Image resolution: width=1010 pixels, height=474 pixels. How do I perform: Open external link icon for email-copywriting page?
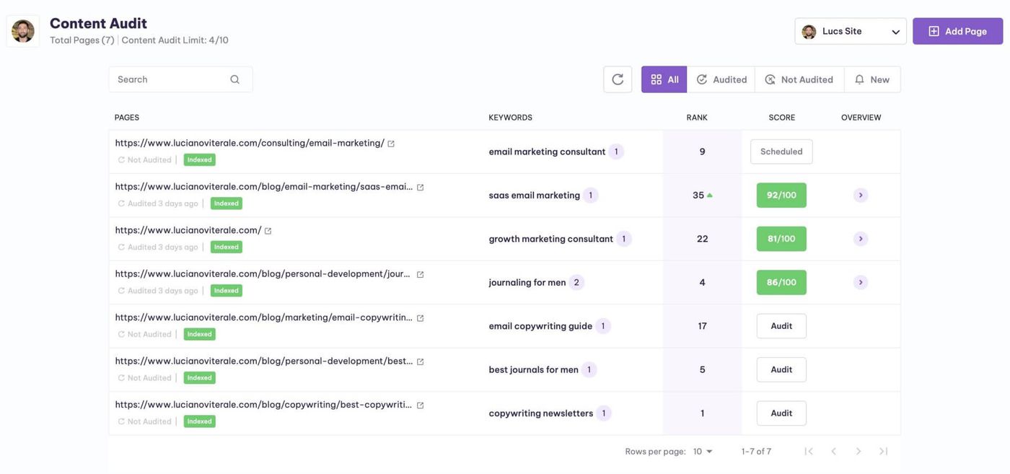[x=420, y=318]
